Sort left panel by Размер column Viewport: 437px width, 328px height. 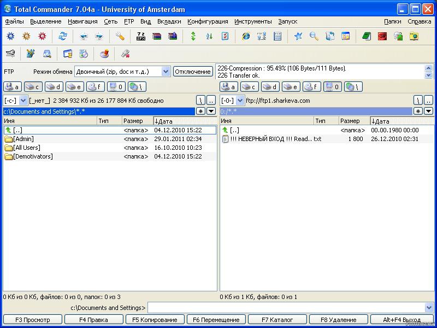pyautogui.click(x=138, y=121)
